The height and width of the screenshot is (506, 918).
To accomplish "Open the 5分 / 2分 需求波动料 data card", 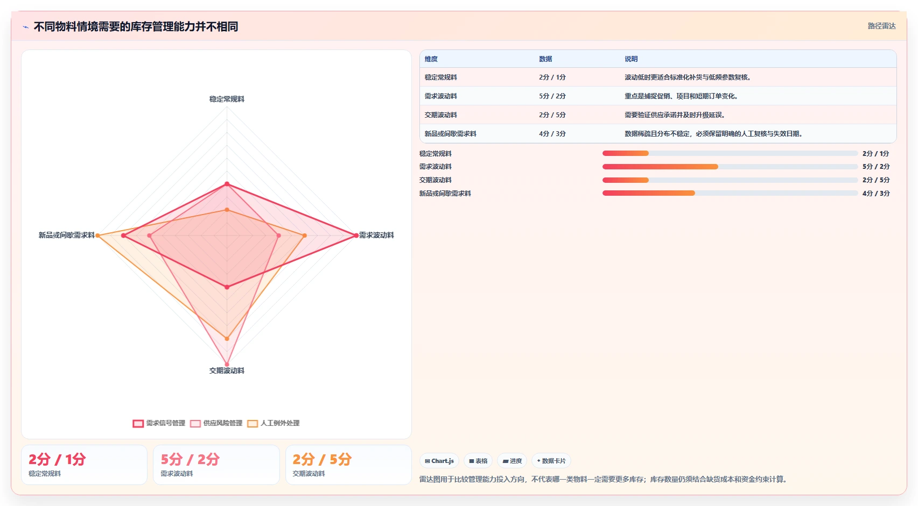I will 216,465.
